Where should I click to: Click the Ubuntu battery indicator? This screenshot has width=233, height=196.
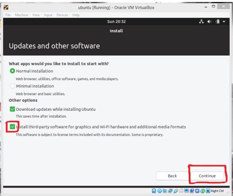217,22
